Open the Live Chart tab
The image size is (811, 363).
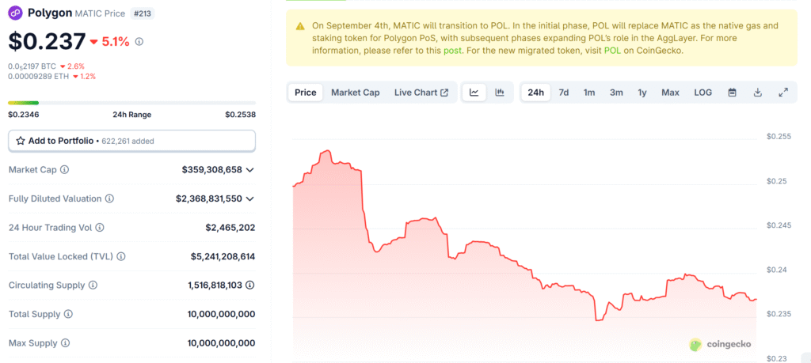pos(421,93)
